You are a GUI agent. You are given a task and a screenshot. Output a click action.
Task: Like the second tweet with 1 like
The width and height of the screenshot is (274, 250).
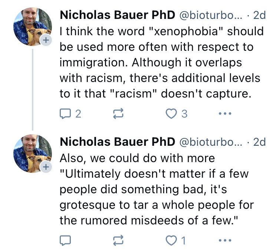click(x=171, y=241)
